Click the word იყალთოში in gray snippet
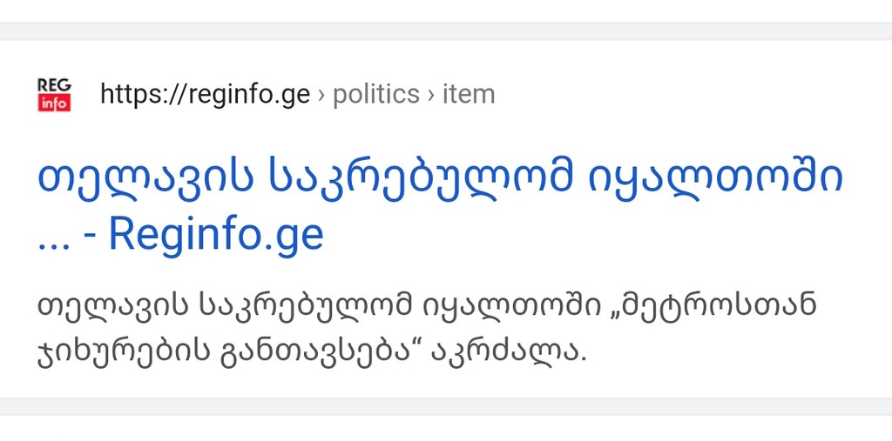The image size is (892, 441). (512, 307)
